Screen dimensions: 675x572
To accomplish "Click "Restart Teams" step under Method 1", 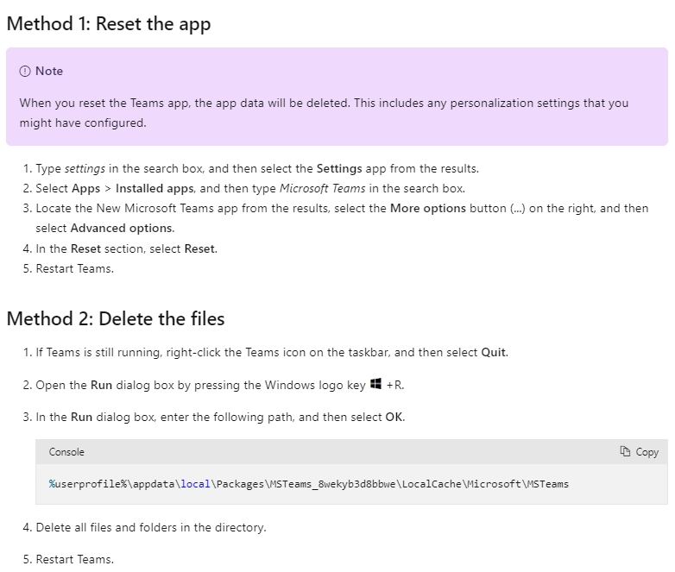I will [x=74, y=268].
